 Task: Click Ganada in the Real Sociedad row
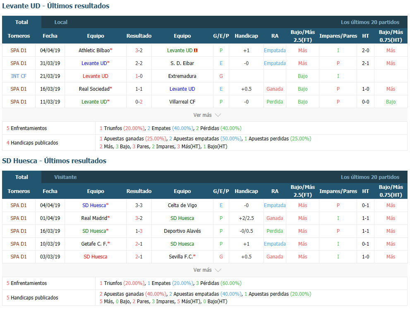click(275, 89)
